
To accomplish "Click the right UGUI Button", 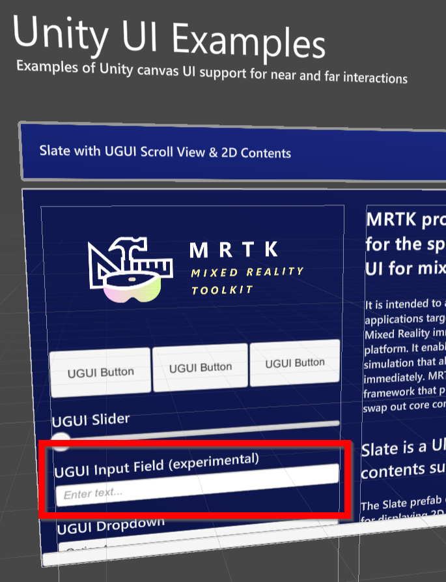I will (x=295, y=362).
